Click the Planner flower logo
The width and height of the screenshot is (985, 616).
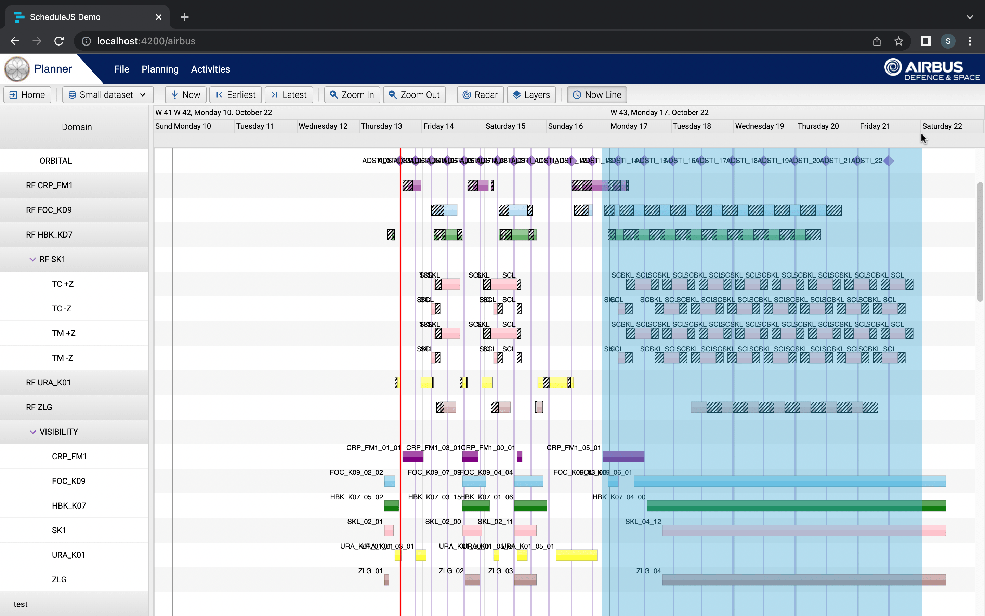pyautogui.click(x=17, y=69)
